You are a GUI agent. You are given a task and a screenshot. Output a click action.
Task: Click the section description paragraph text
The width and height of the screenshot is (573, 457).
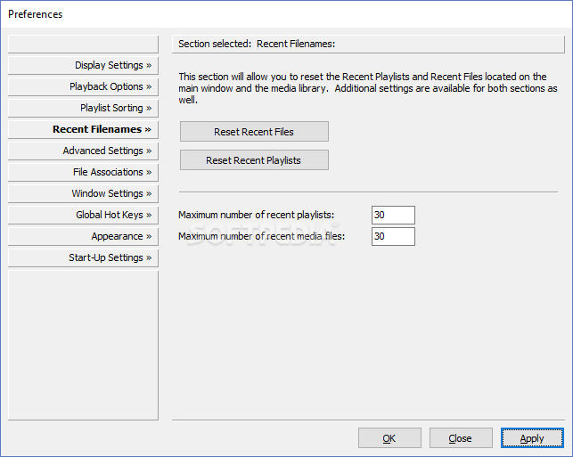point(368,88)
